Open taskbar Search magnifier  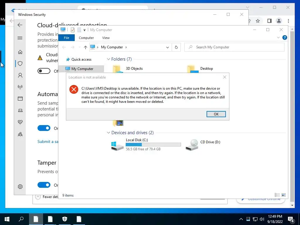[x=21, y=219]
